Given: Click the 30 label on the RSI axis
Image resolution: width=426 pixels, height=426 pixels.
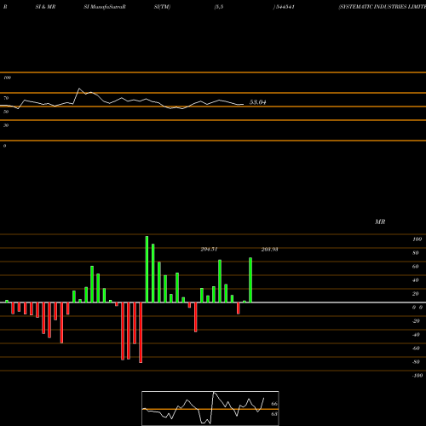Looking at the screenshot, I should pos(6,125).
